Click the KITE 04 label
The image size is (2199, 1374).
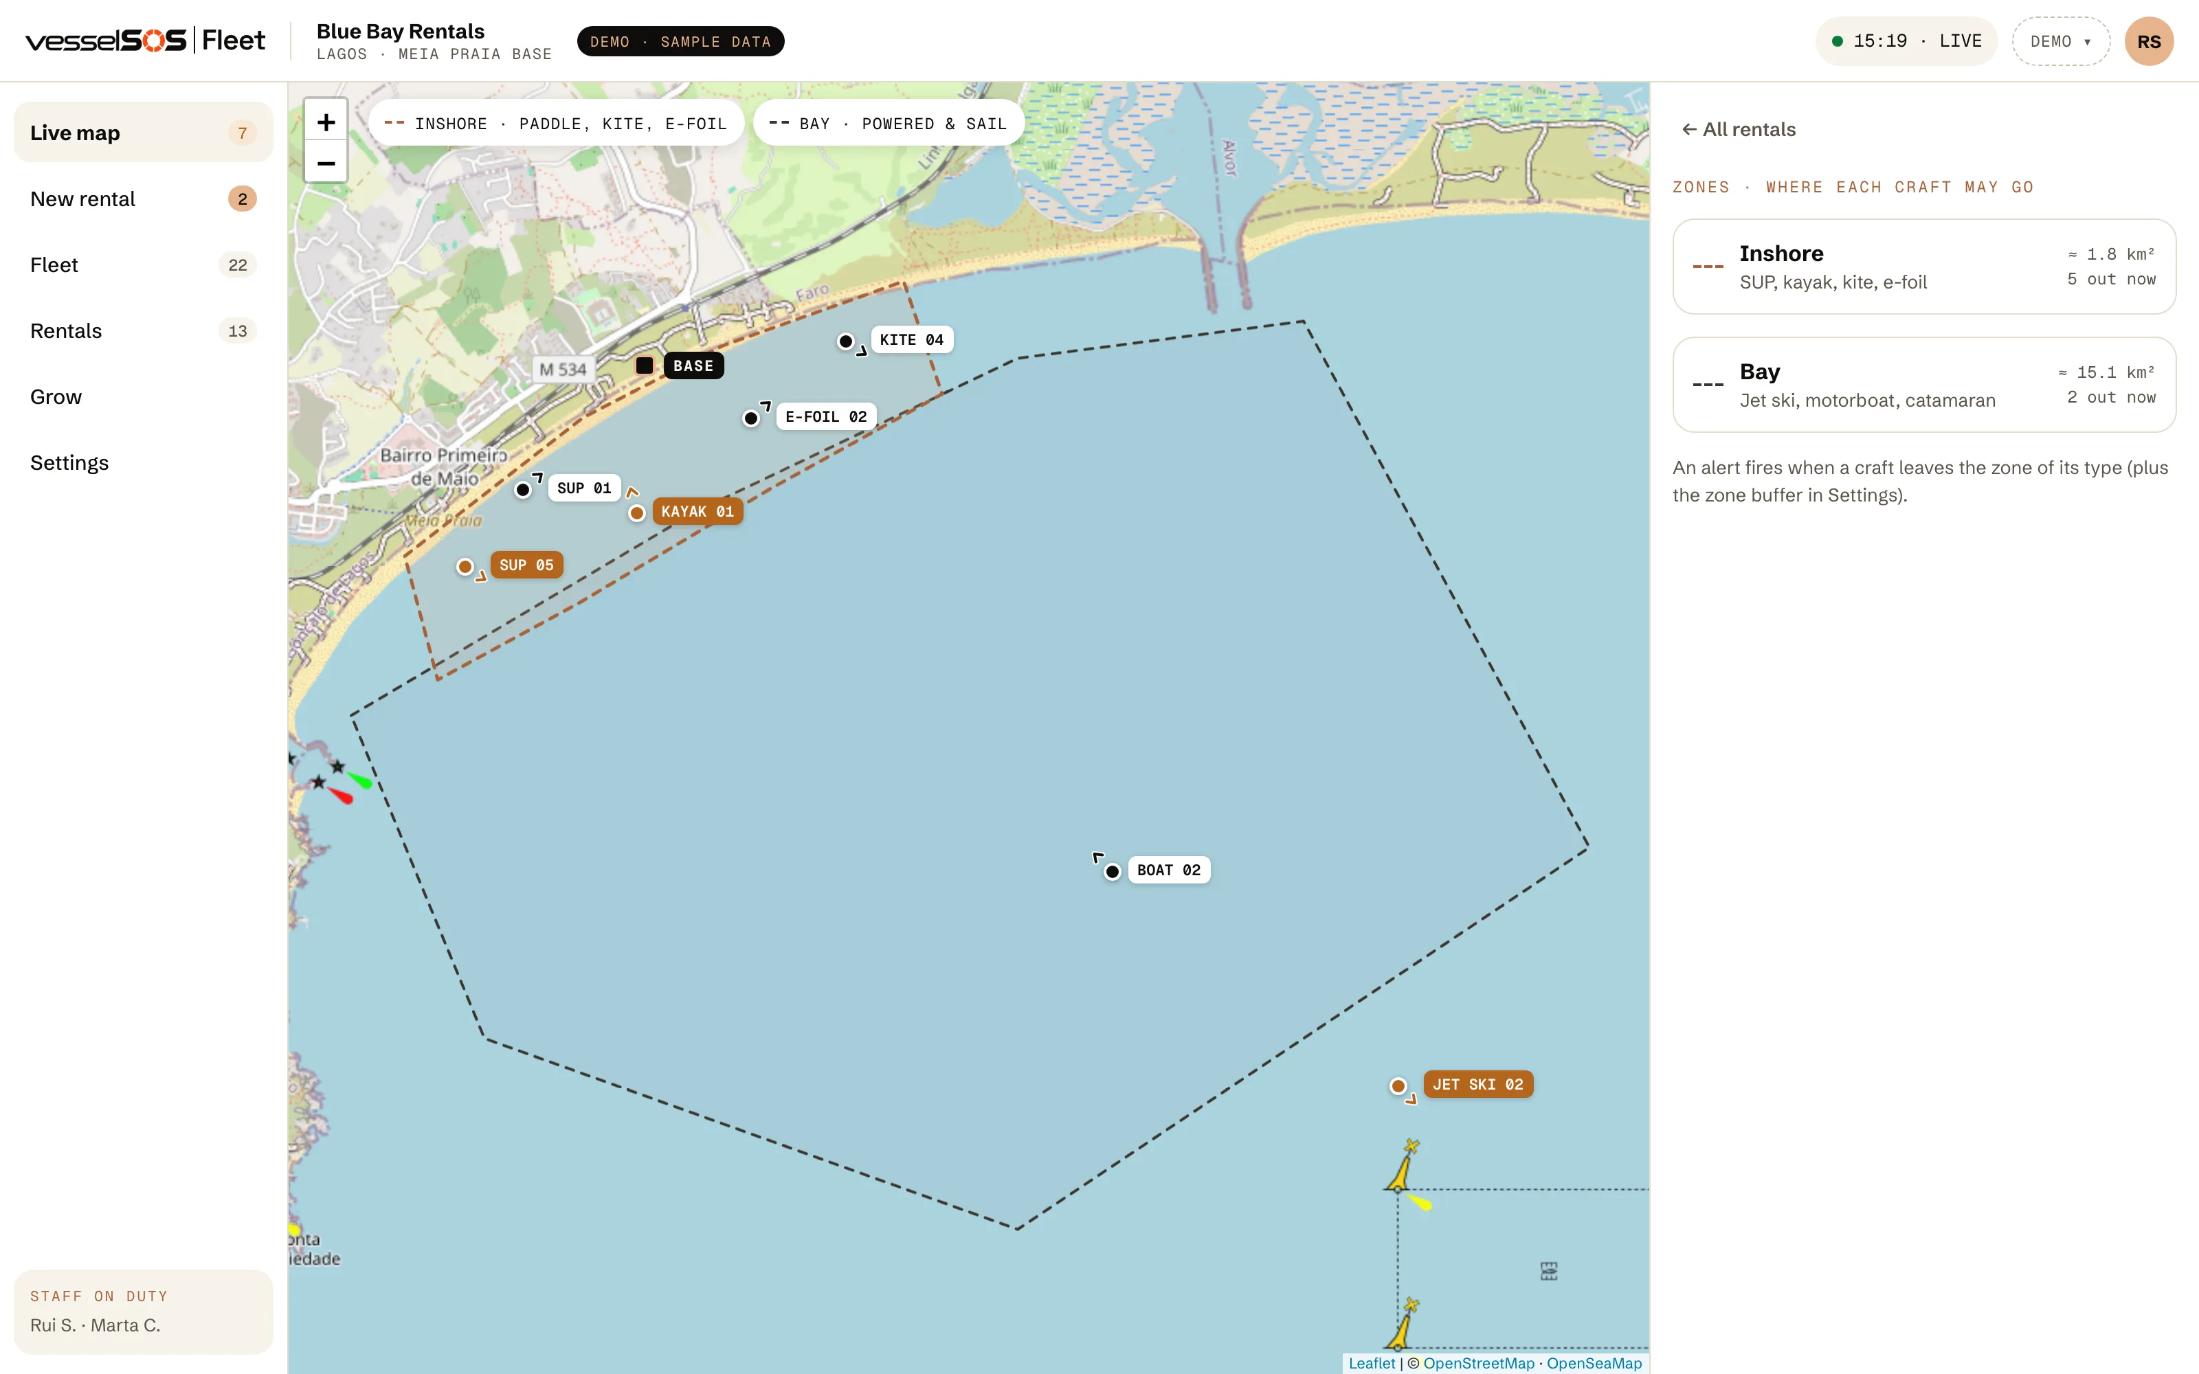click(911, 340)
